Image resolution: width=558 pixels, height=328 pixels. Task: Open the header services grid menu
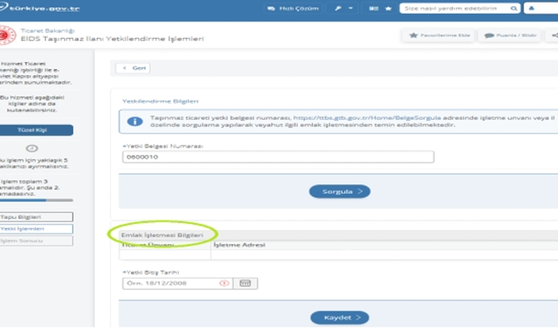(x=374, y=9)
